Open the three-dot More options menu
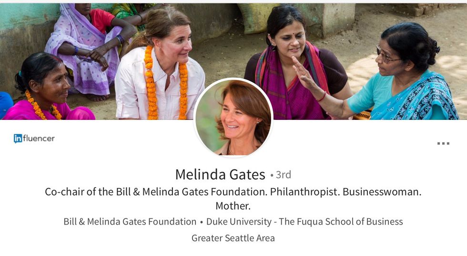This screenshot has width=467, height=256. (443, 143)
